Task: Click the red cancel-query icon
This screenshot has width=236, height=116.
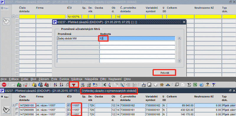Action: tap(46, 85)
